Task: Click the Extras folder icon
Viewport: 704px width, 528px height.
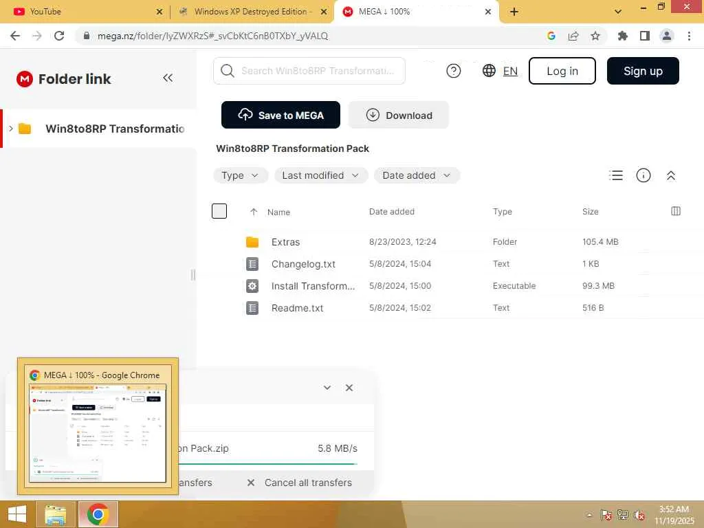Action: pyautogui.click(x=252, y=242)
